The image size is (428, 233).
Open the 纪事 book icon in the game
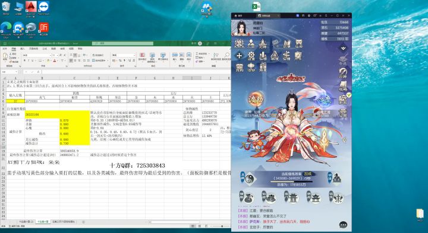click(287, 44)
